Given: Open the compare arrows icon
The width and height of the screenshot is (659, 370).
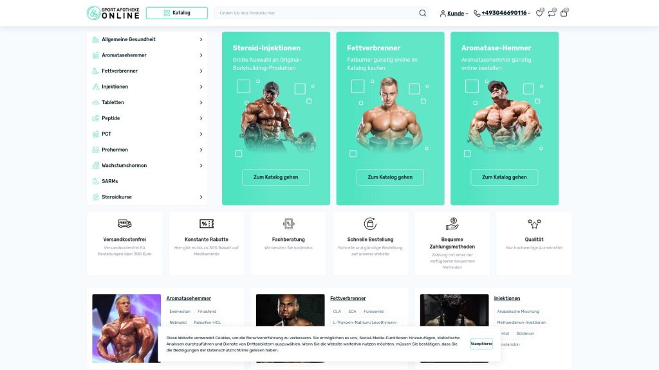Looking at the screenshot, I should [552, 13].
